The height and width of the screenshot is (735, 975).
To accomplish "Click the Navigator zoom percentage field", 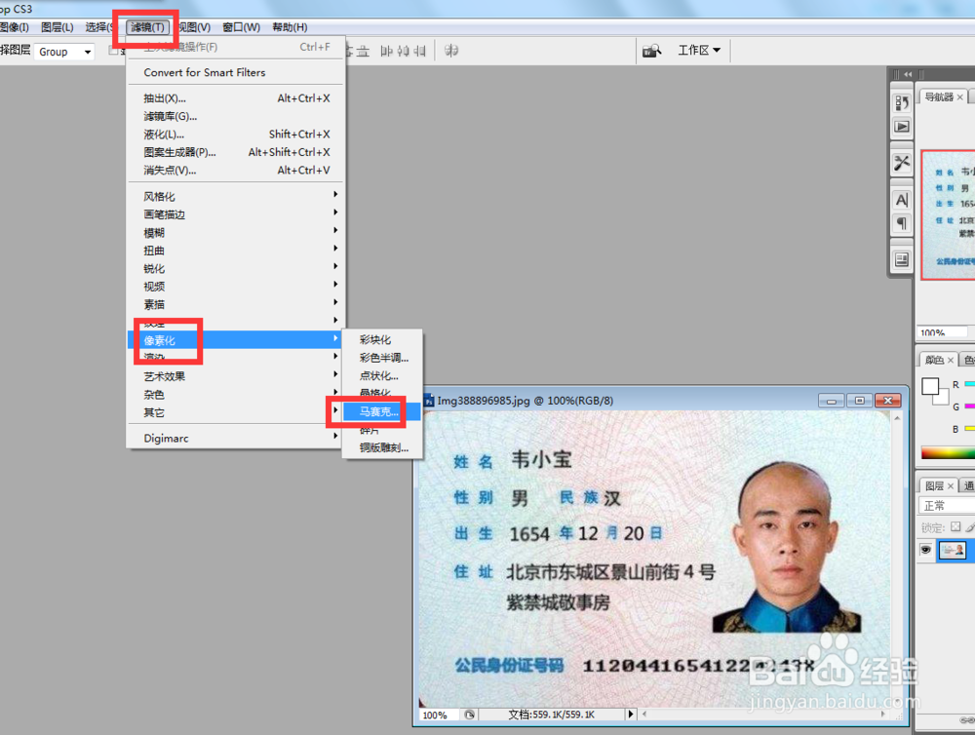I will (x=943, y=332).
